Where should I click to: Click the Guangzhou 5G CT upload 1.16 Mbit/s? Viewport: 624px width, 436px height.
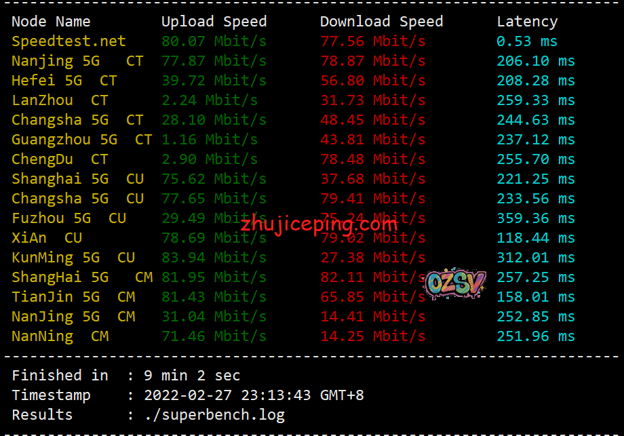(210, 140)
